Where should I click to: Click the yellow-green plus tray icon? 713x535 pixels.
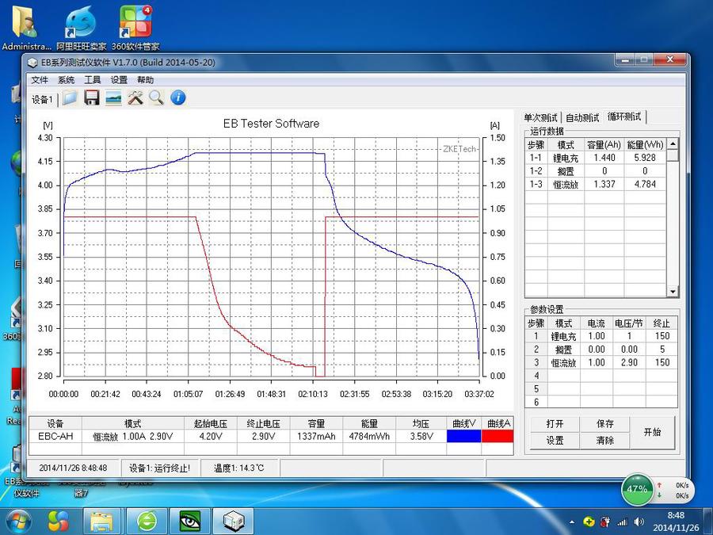[x=589, y=522]
